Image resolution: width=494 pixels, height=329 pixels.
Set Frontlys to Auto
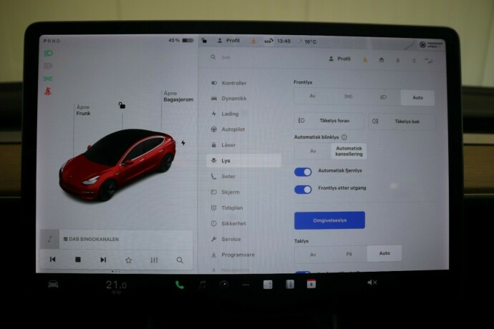[418, 97]
